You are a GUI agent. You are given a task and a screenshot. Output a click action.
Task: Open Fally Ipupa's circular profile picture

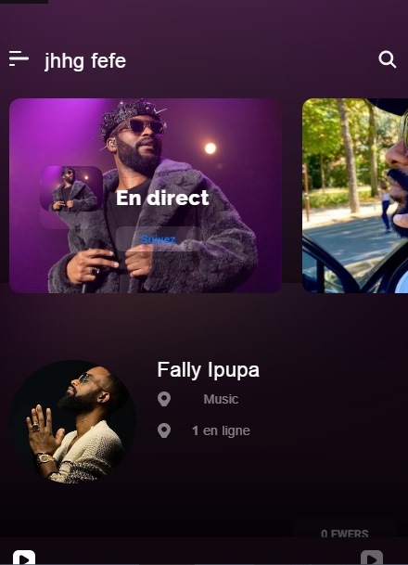(x=73, y=421)
